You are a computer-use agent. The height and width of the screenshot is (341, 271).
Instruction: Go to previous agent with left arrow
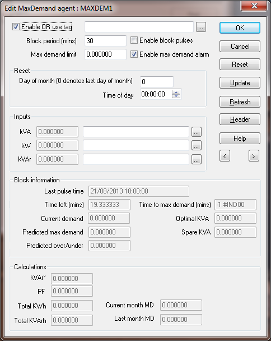225,156
